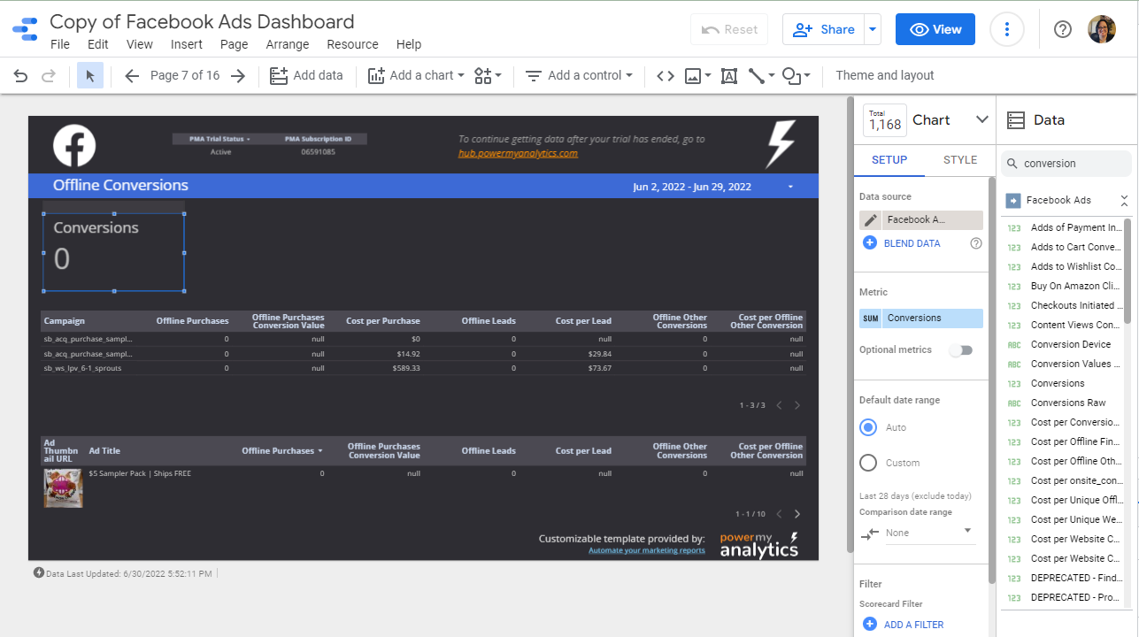Screen dimensions: 1139x637
Task: Go to the previous page arrow
Action: [x=132, y=76]
